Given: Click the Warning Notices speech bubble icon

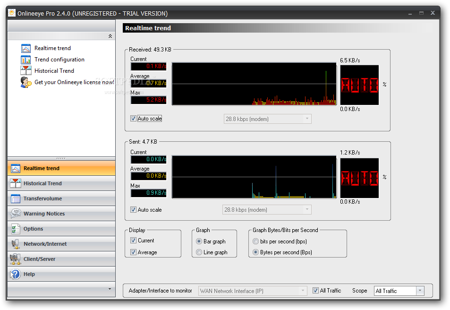Looking at the screenshot, I should (16, 214).
